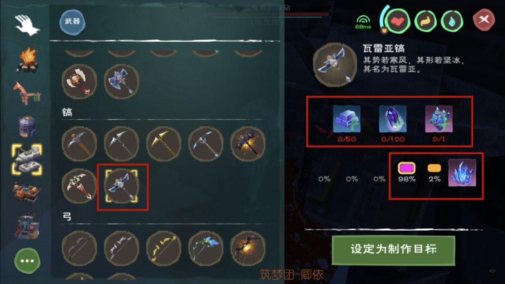This screenshot has width=505, height=284.
Task: Click the purple rarity 98% swatch
Action: (x=406, y=168)
